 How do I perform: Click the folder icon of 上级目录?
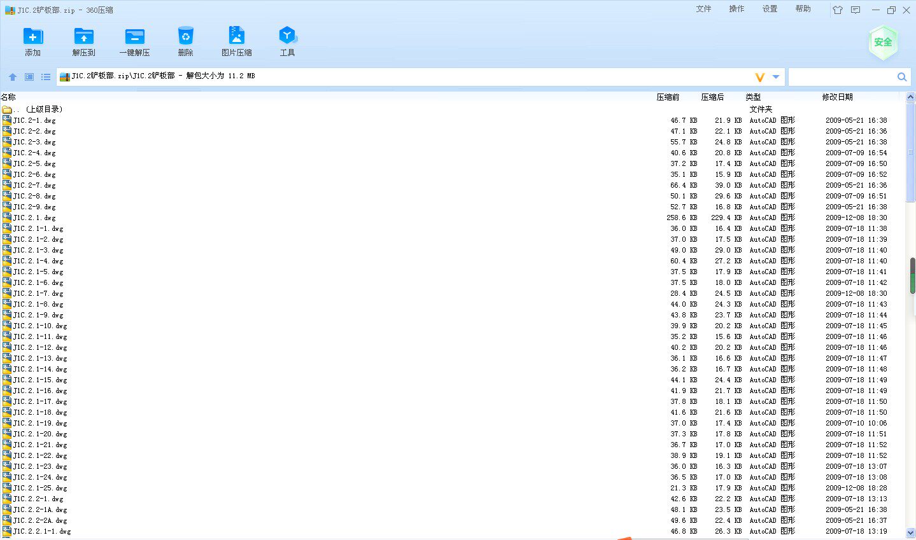(x=7, y=109)
